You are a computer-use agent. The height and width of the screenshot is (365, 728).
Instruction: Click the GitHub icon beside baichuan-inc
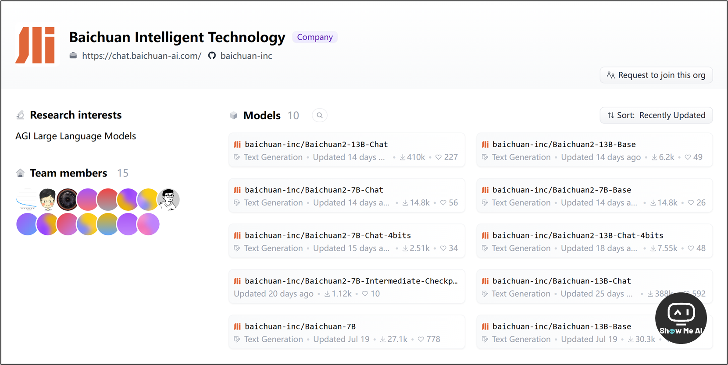pos(212,56)
